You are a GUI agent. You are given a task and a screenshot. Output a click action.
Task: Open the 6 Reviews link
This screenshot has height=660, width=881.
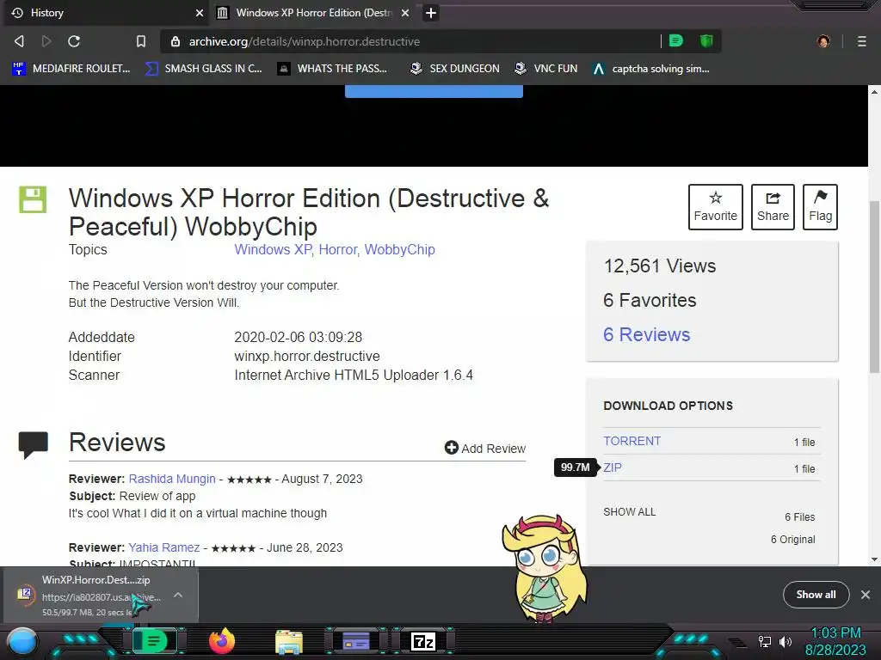pyautogui.click(x=647, y=334)
